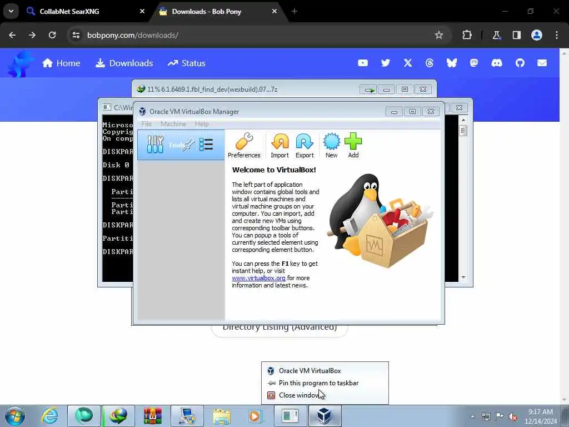This screenshot has height=427, width=569.
Task: Click the muted volume tray icon
Action: [x=513, y=416]
